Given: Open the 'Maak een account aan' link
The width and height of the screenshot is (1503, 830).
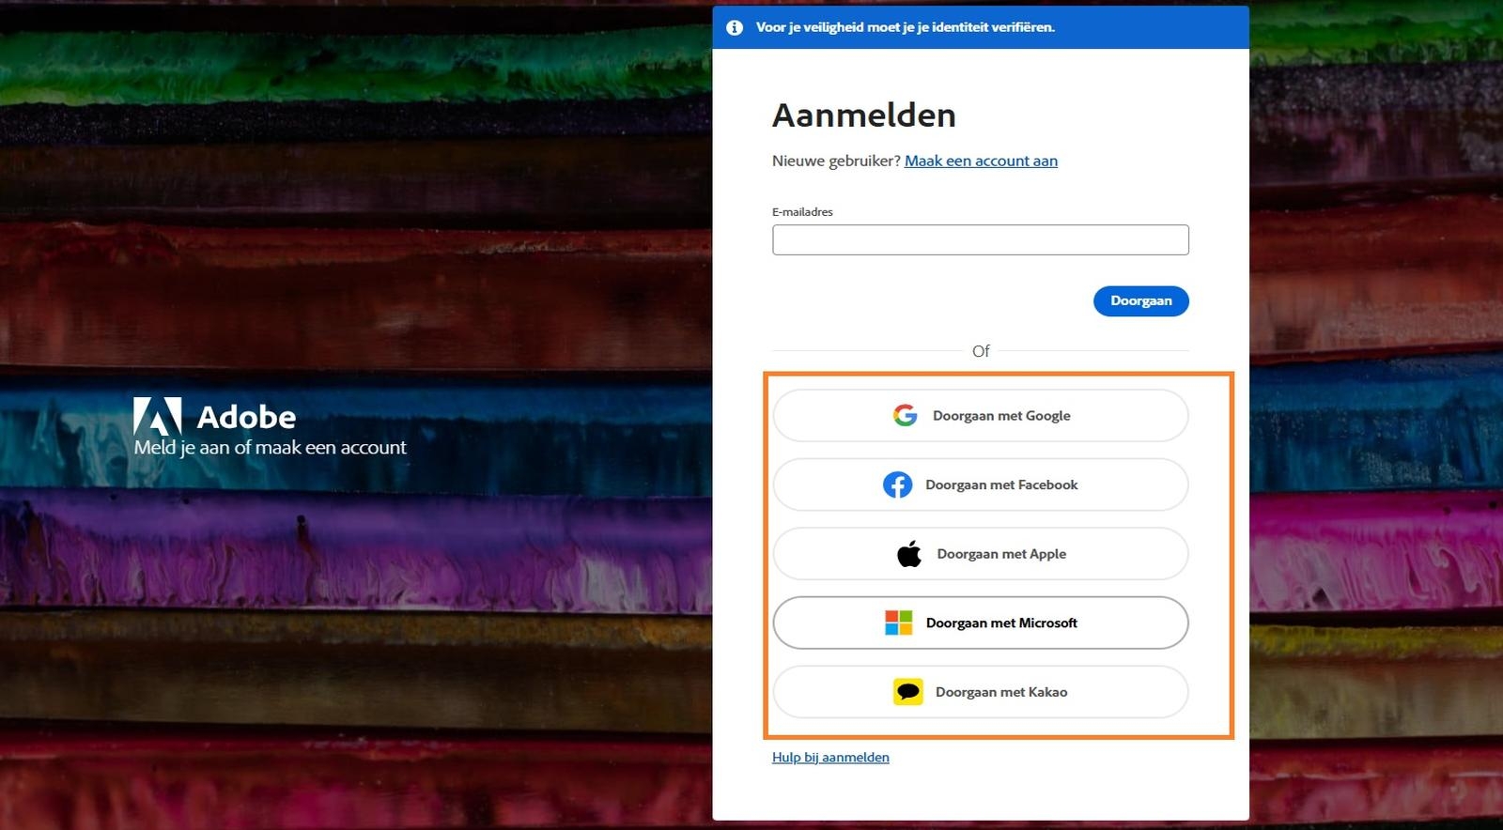Looking at the screenshot, I should 981,161.
